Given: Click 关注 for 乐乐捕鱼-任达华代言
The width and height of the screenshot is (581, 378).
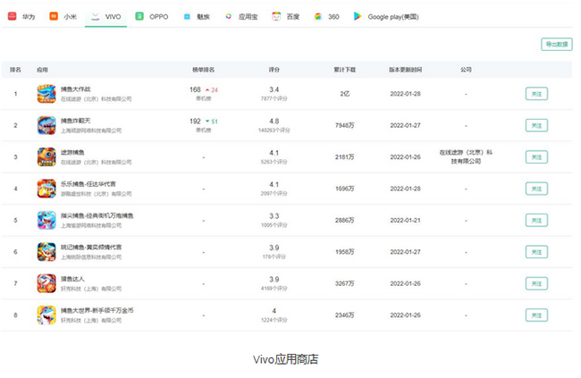Looking at the screenshot, I should coord(536,189).
